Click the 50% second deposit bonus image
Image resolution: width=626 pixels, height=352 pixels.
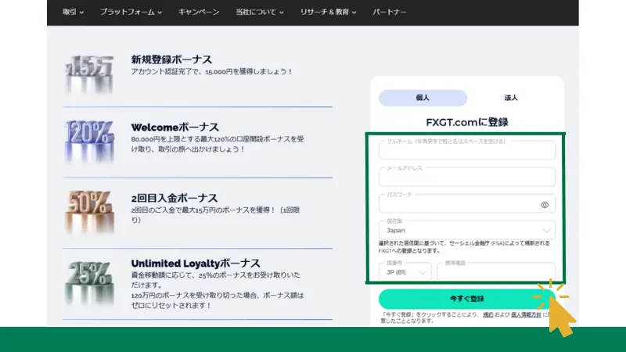coord(89,211)
